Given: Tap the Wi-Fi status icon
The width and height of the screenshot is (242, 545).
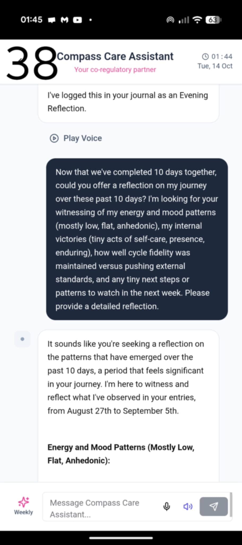Looking at the screenshot, I should pos(197,20).
